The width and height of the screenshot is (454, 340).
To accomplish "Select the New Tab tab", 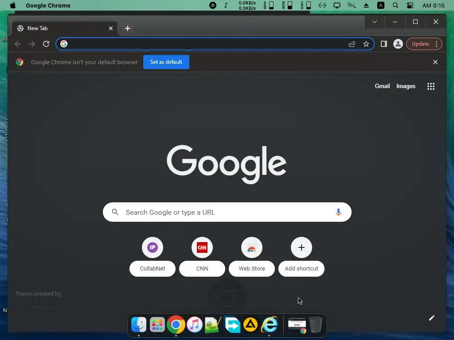I will [x=64, y=28].
